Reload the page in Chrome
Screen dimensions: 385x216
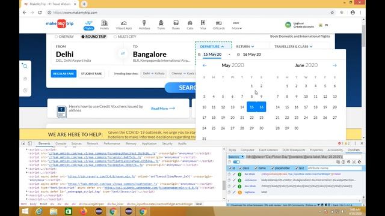[x=40, y=13]
